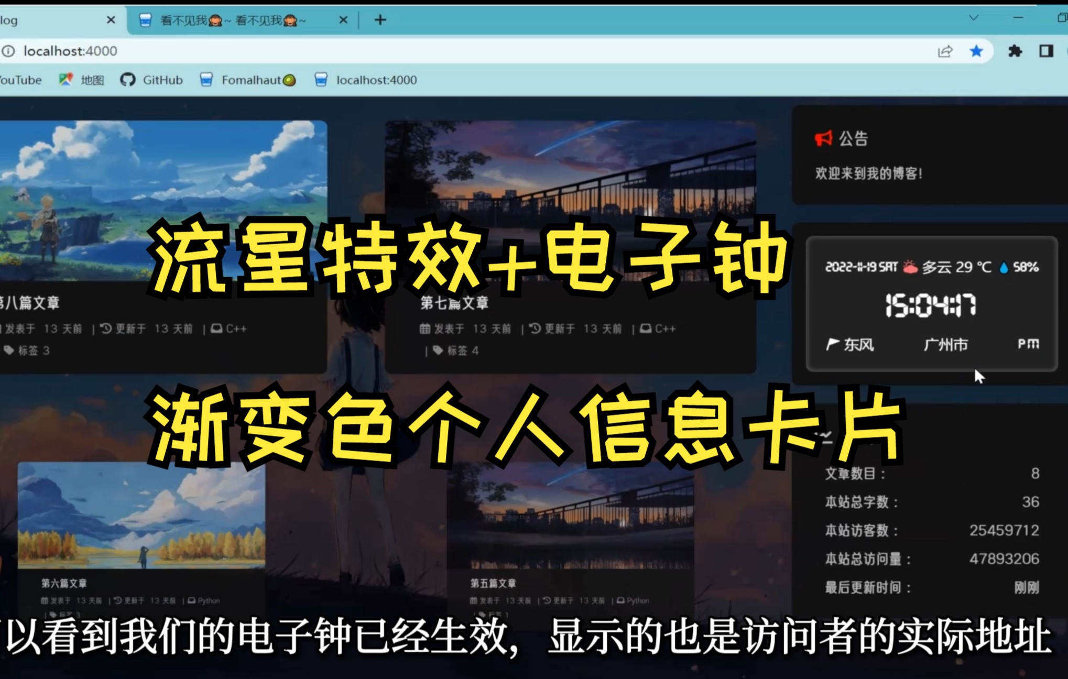Click the 本站总字数 value 36
1068x679 pixels.
tap(1030, 502)
